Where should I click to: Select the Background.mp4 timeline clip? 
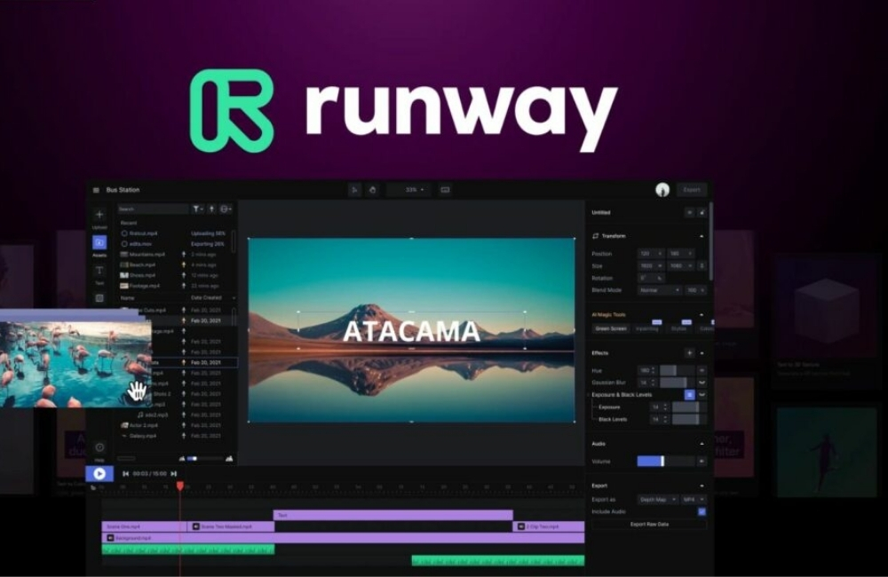(343, 538)
